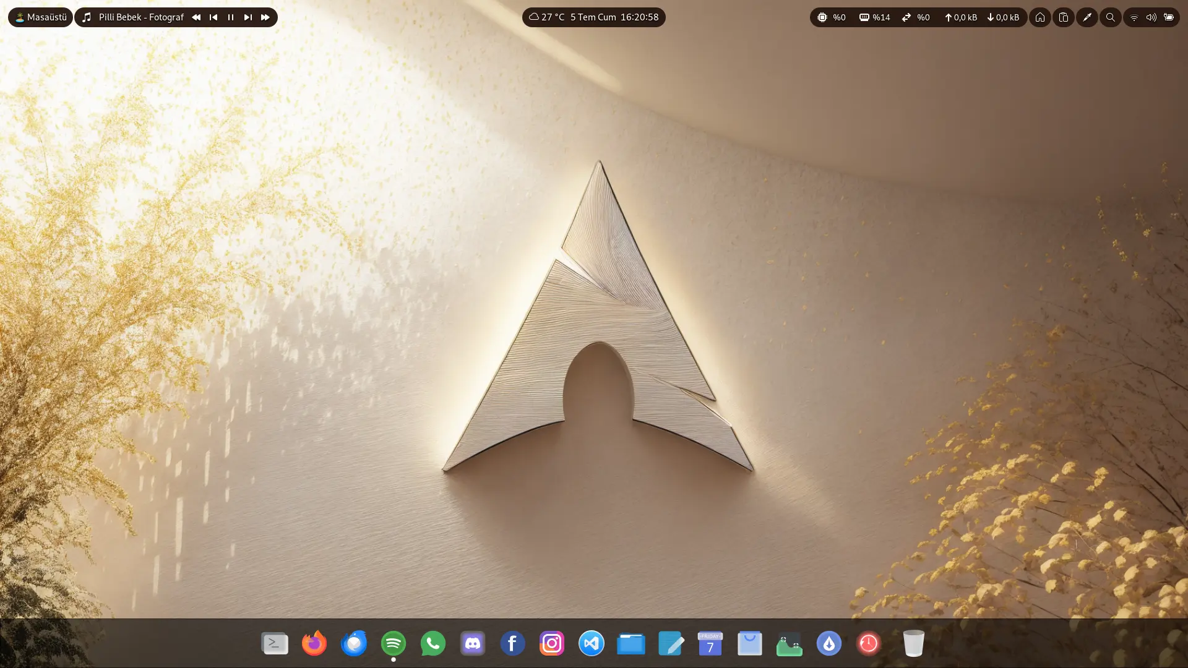Open the clipboard manager panel icon
The height and width of the screenshot is (668, 1188).
1064,17
